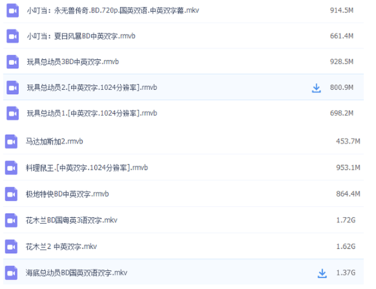
Task: Select file name 小叮当：永无兽传奇.BD.720p.国英双语.中英双字幕.mkv
Action: [x=113, y=11]
